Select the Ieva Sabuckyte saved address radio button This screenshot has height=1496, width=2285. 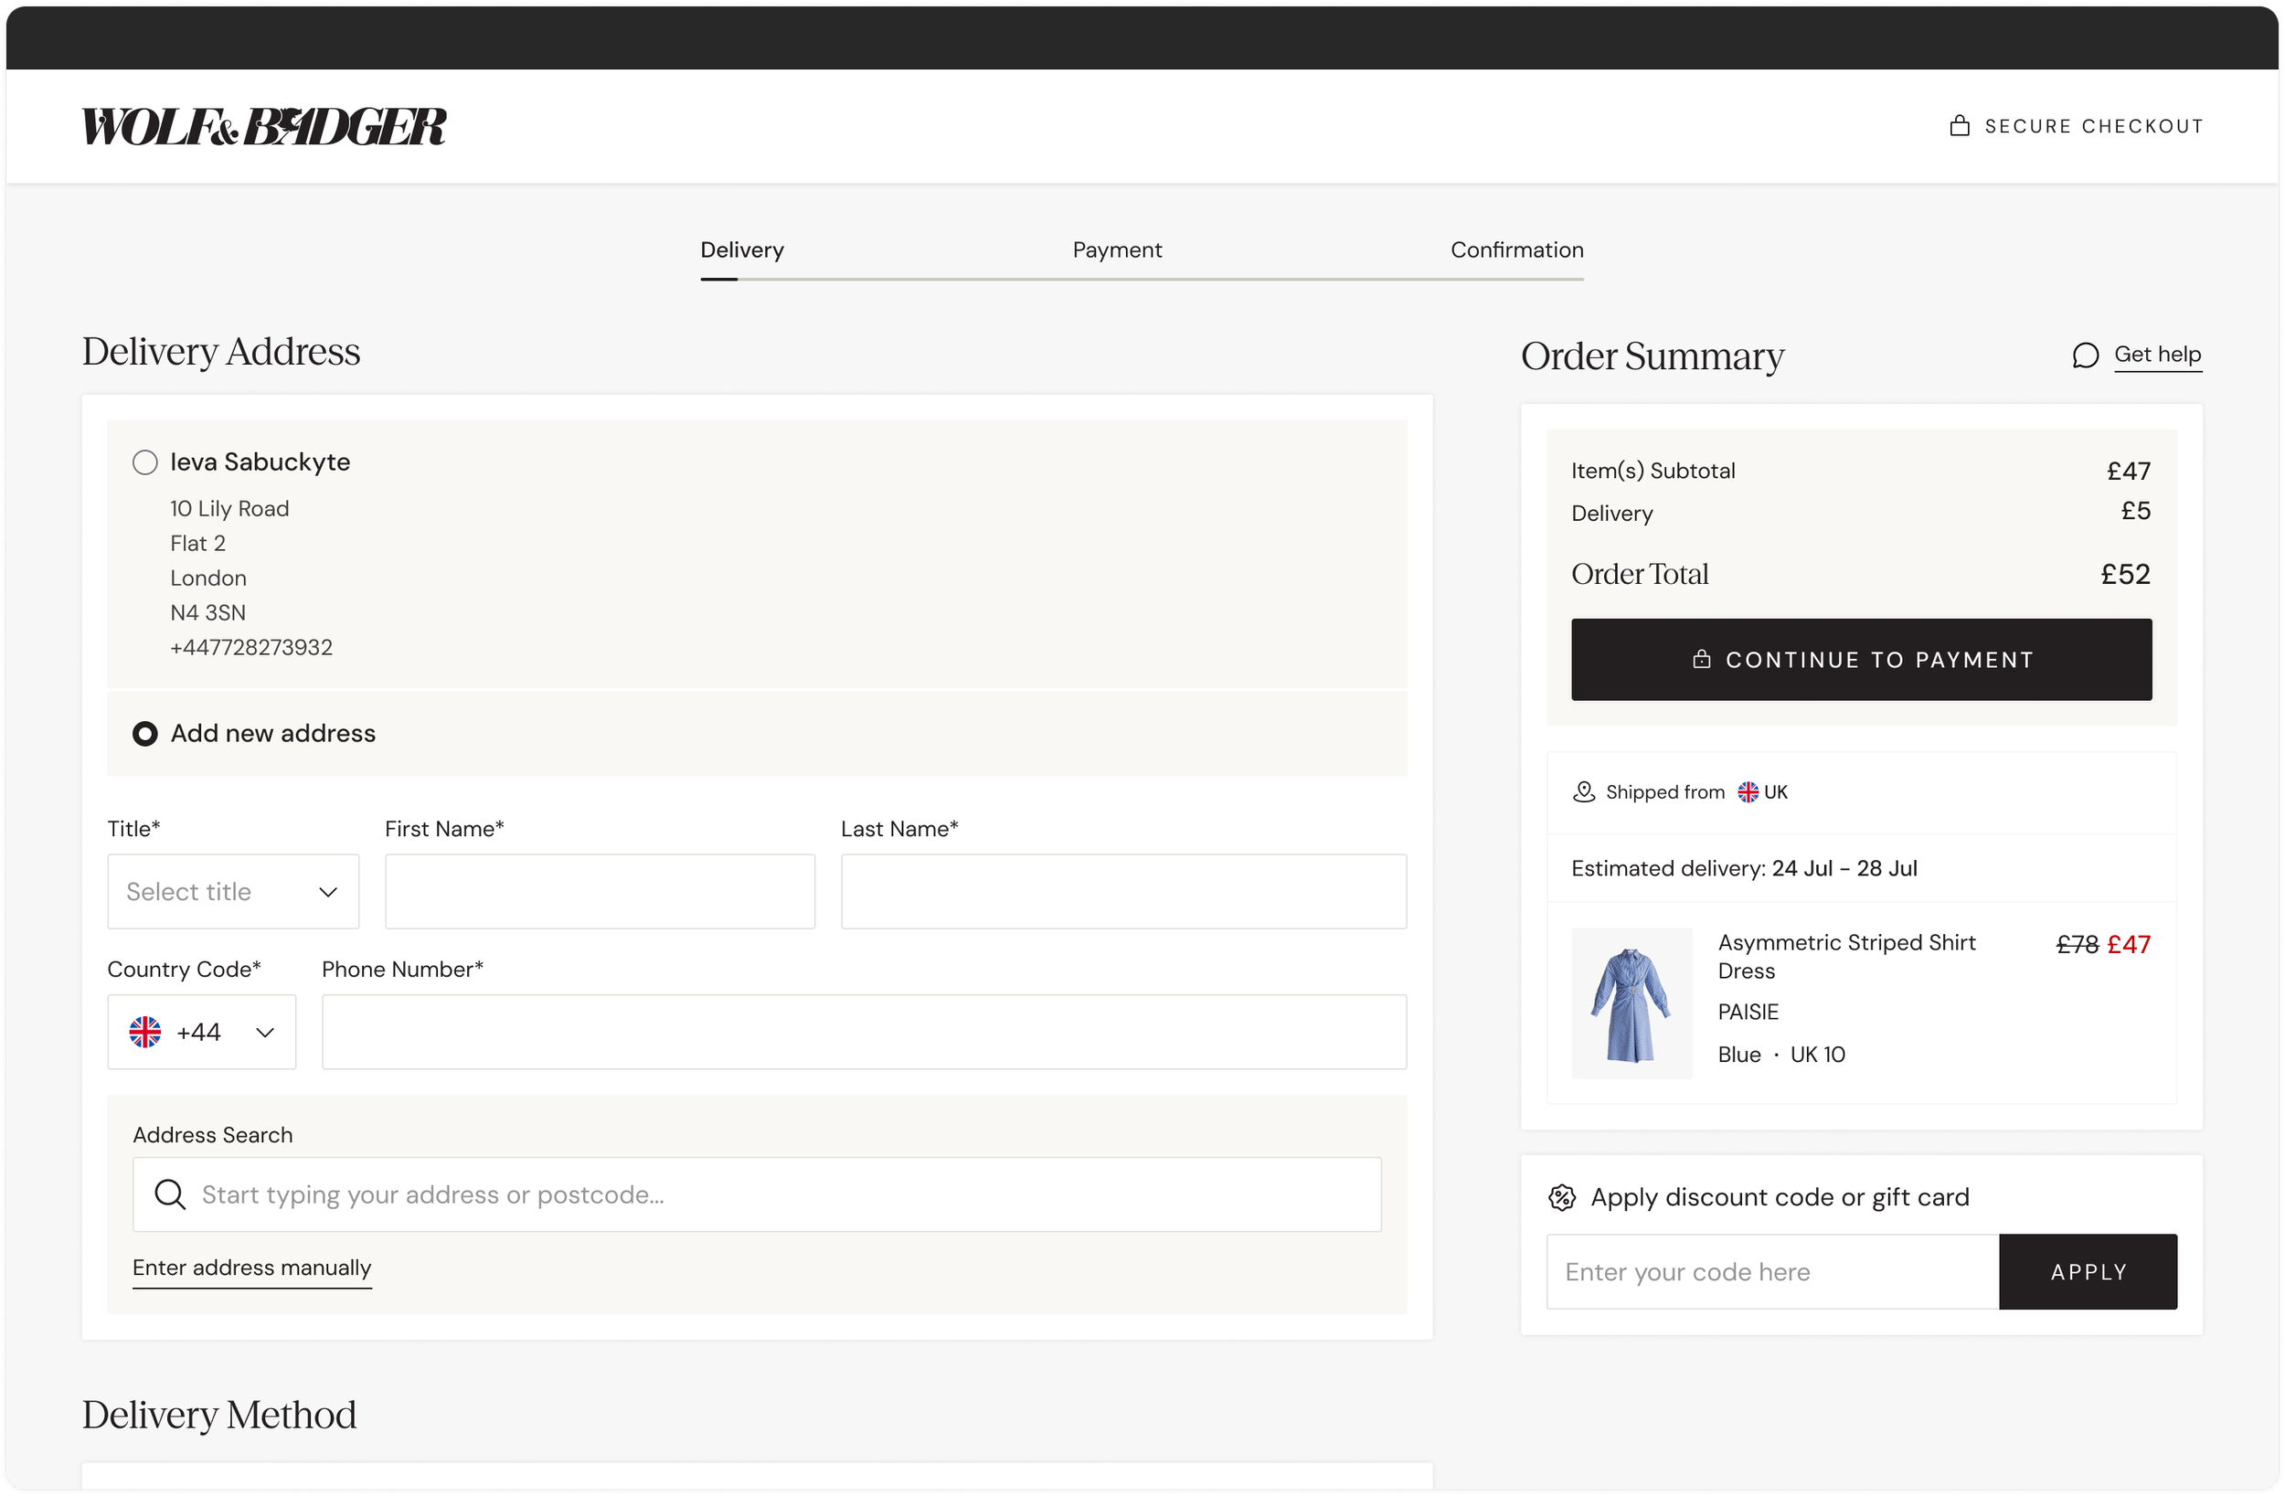pyautogui.click(x=145, y=462)
